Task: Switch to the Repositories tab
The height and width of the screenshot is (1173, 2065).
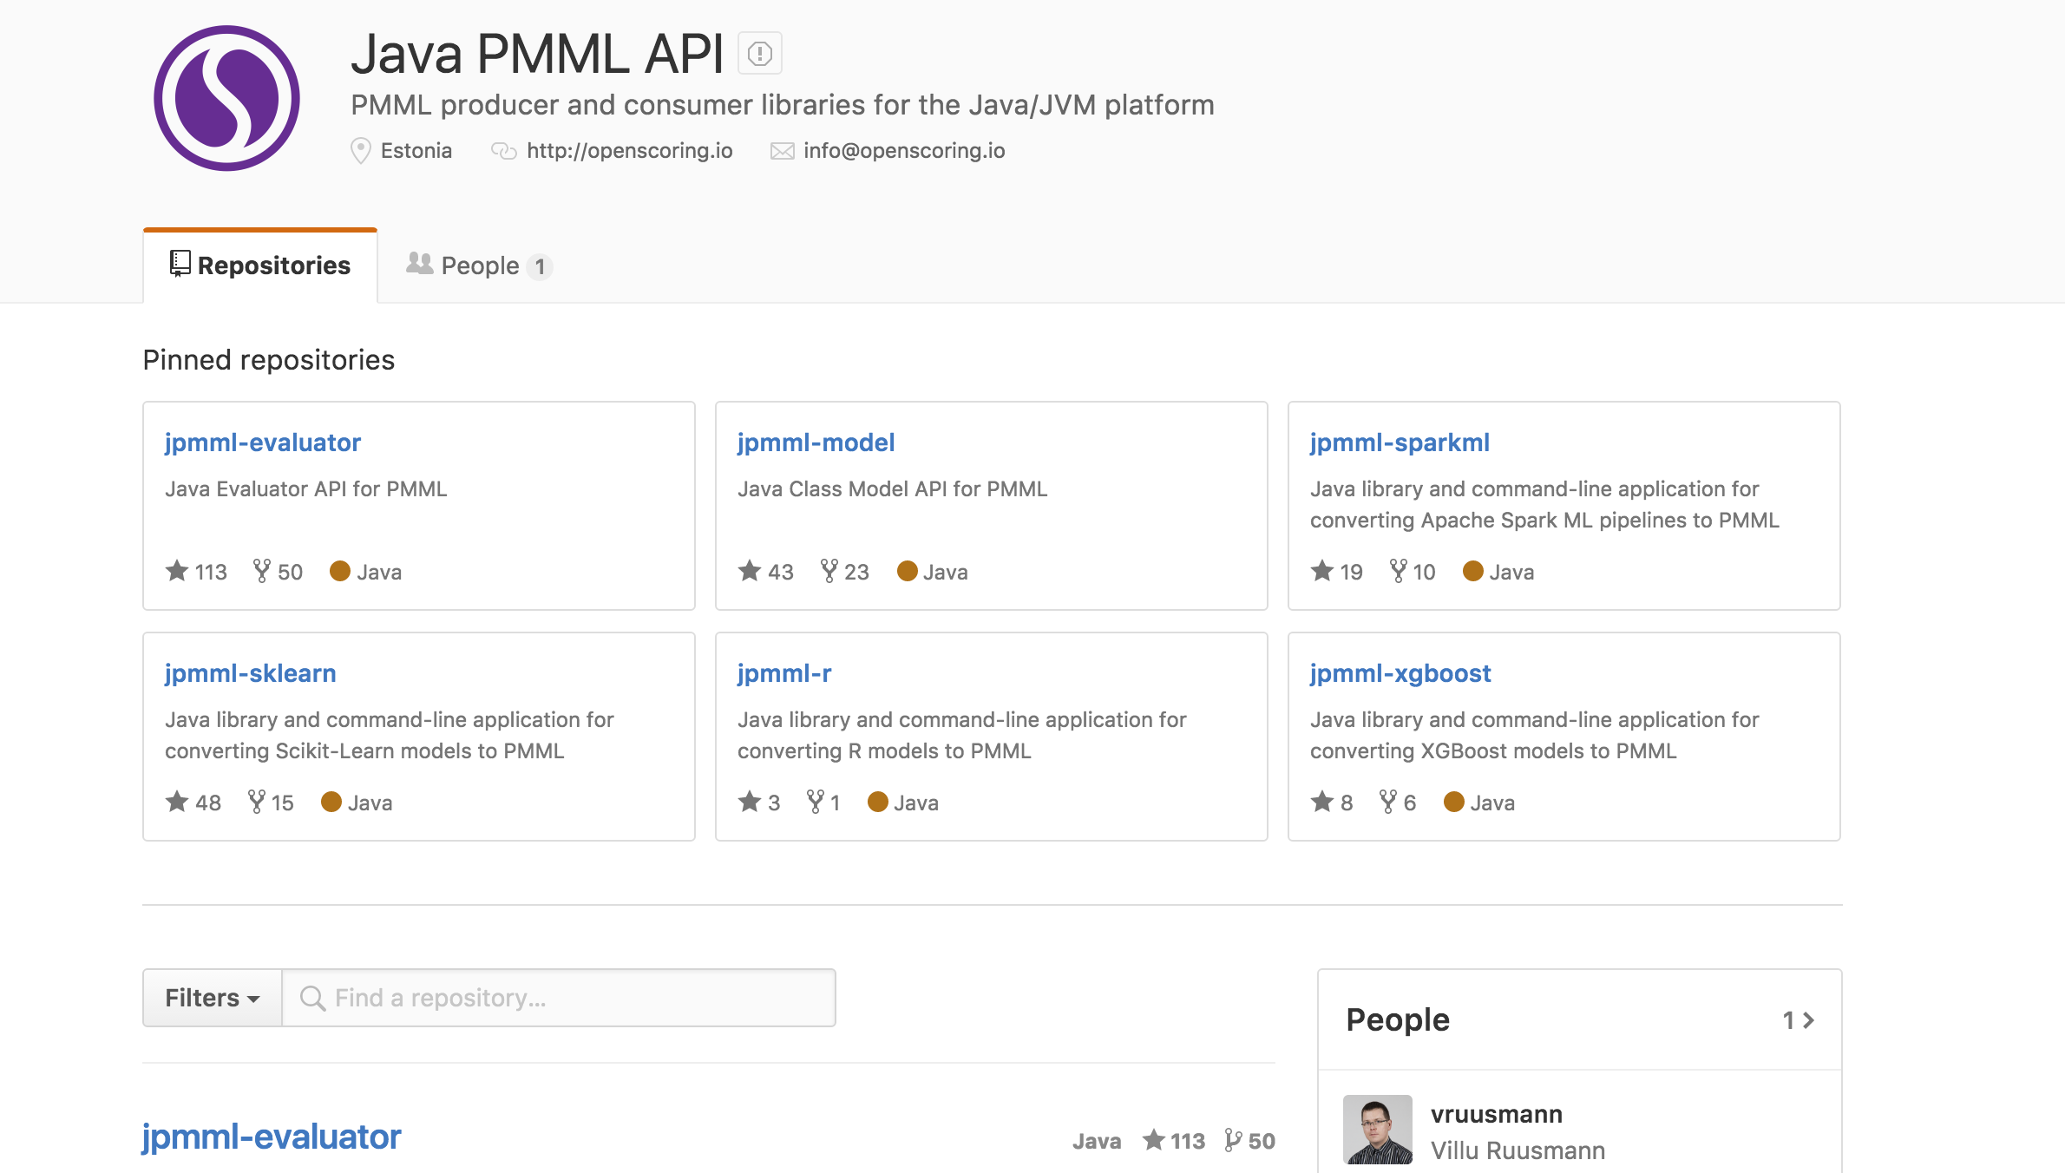Action: 260,265
